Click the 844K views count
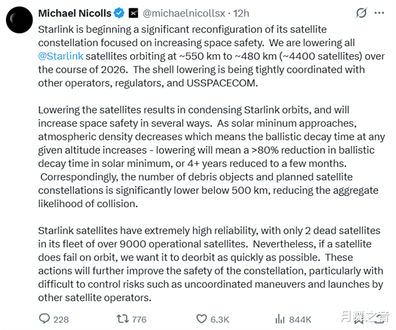Image resolution: width=396 pixels, height=330 pixels. [300, 319]
